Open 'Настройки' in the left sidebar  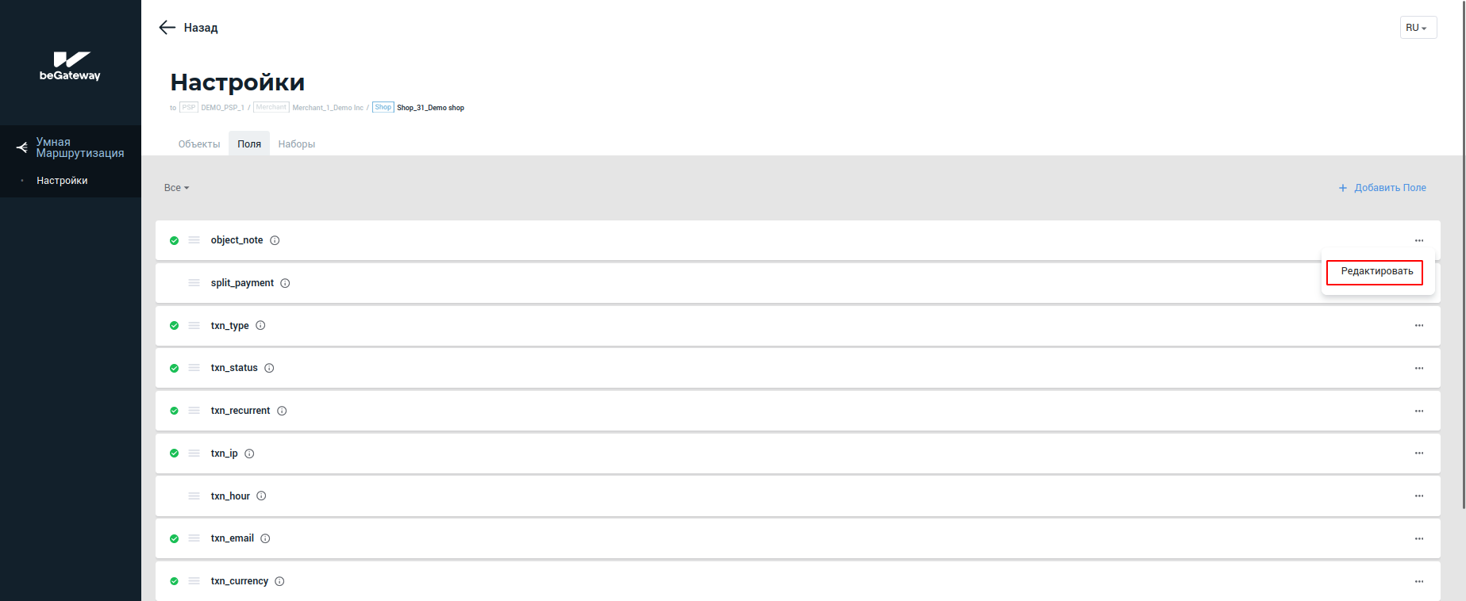(x=62, y=181)
